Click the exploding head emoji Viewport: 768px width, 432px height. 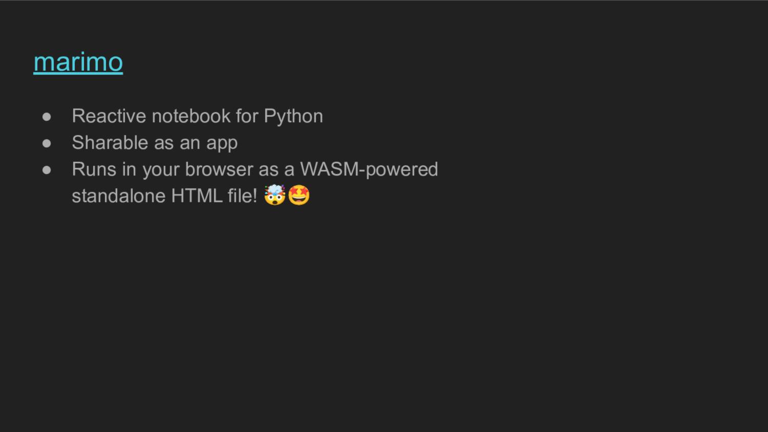(x=274, y=195)
